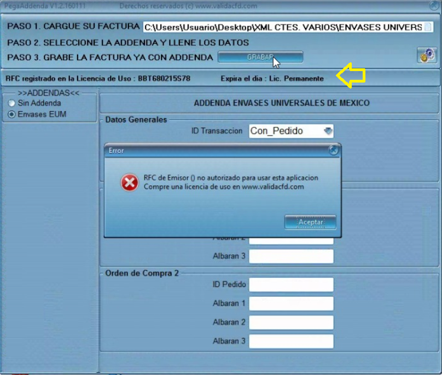Viewport: 442px width, 375px height.
Task: Click the Albaran 1 field in Orden de Compra 2
Action: [x=291, y=303]
